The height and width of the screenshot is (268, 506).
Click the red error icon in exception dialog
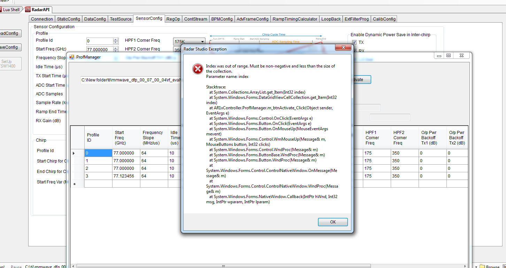point(197,69)
